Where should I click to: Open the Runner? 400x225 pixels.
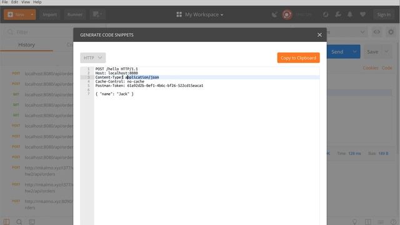(x=75, y=14)
